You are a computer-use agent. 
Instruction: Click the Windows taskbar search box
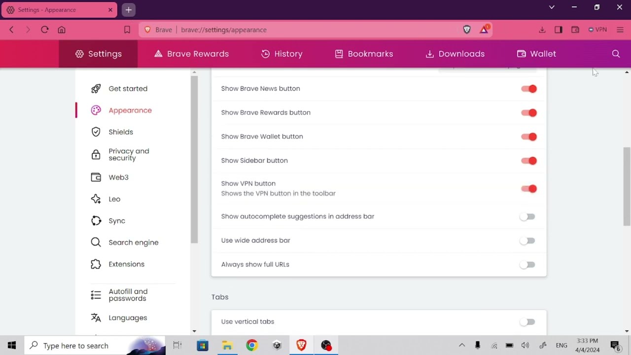coord(95,346)
